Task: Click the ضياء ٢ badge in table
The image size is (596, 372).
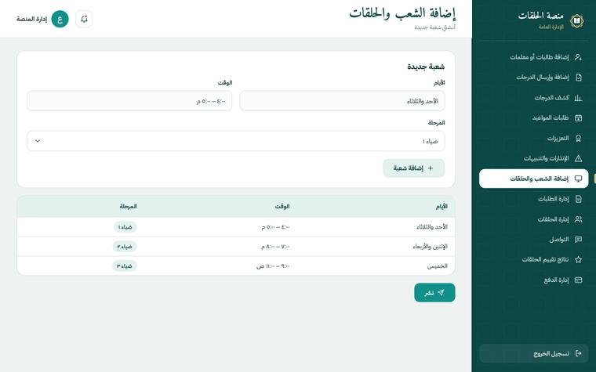Action: point(125,247)
